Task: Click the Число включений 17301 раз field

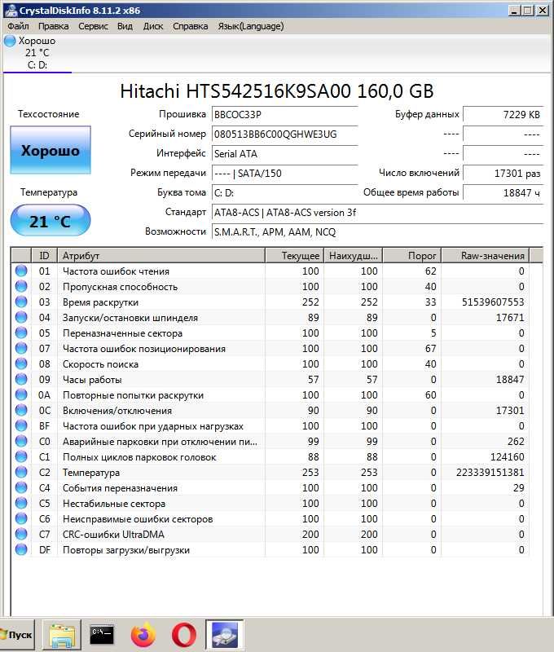Action: (503, 173)
